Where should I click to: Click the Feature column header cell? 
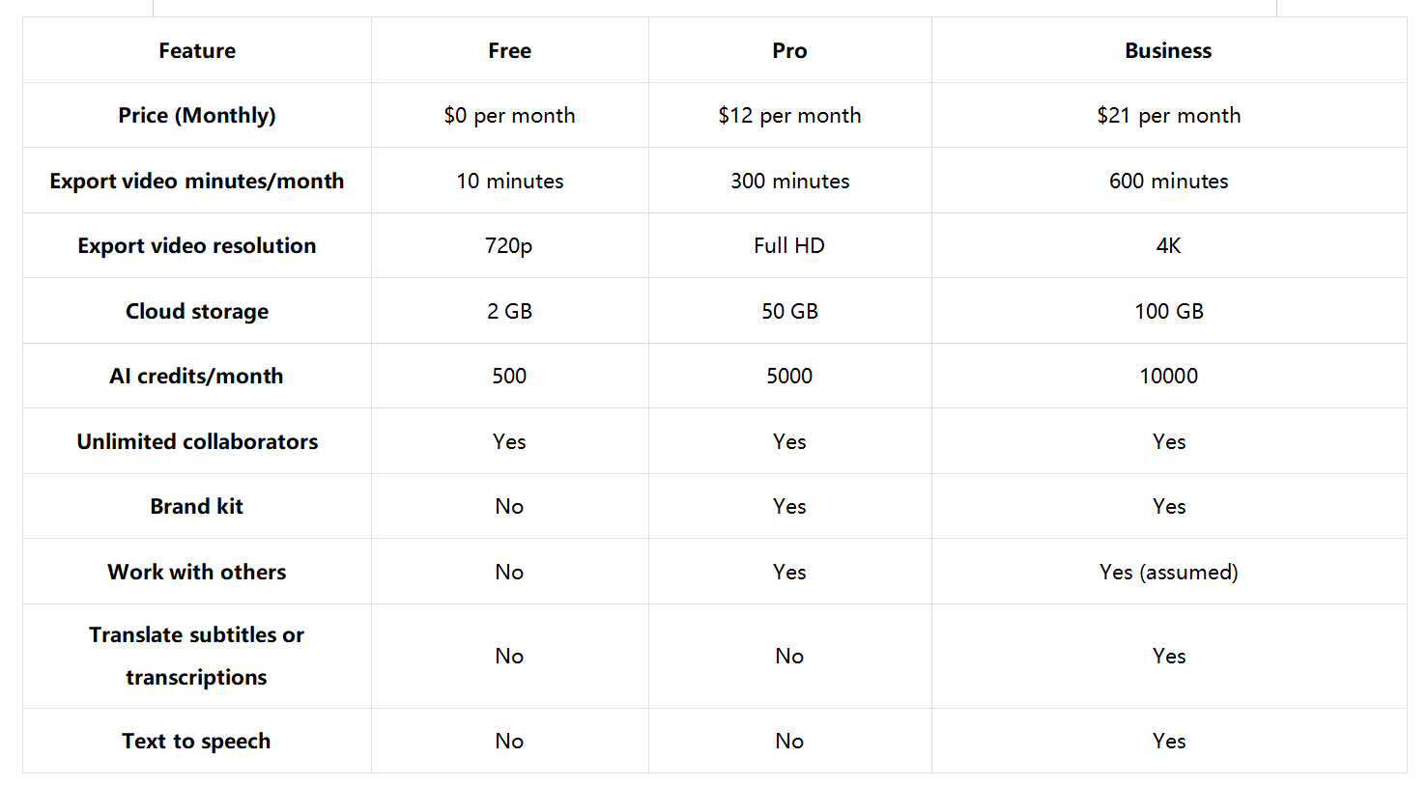(197, 51)
